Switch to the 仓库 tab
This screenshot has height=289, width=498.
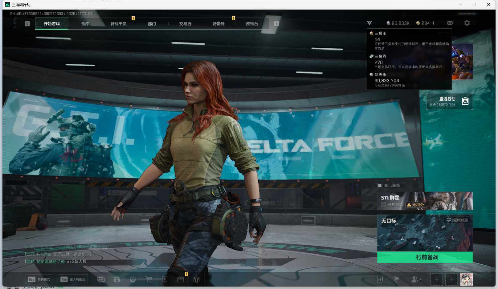tap(85, 24)
